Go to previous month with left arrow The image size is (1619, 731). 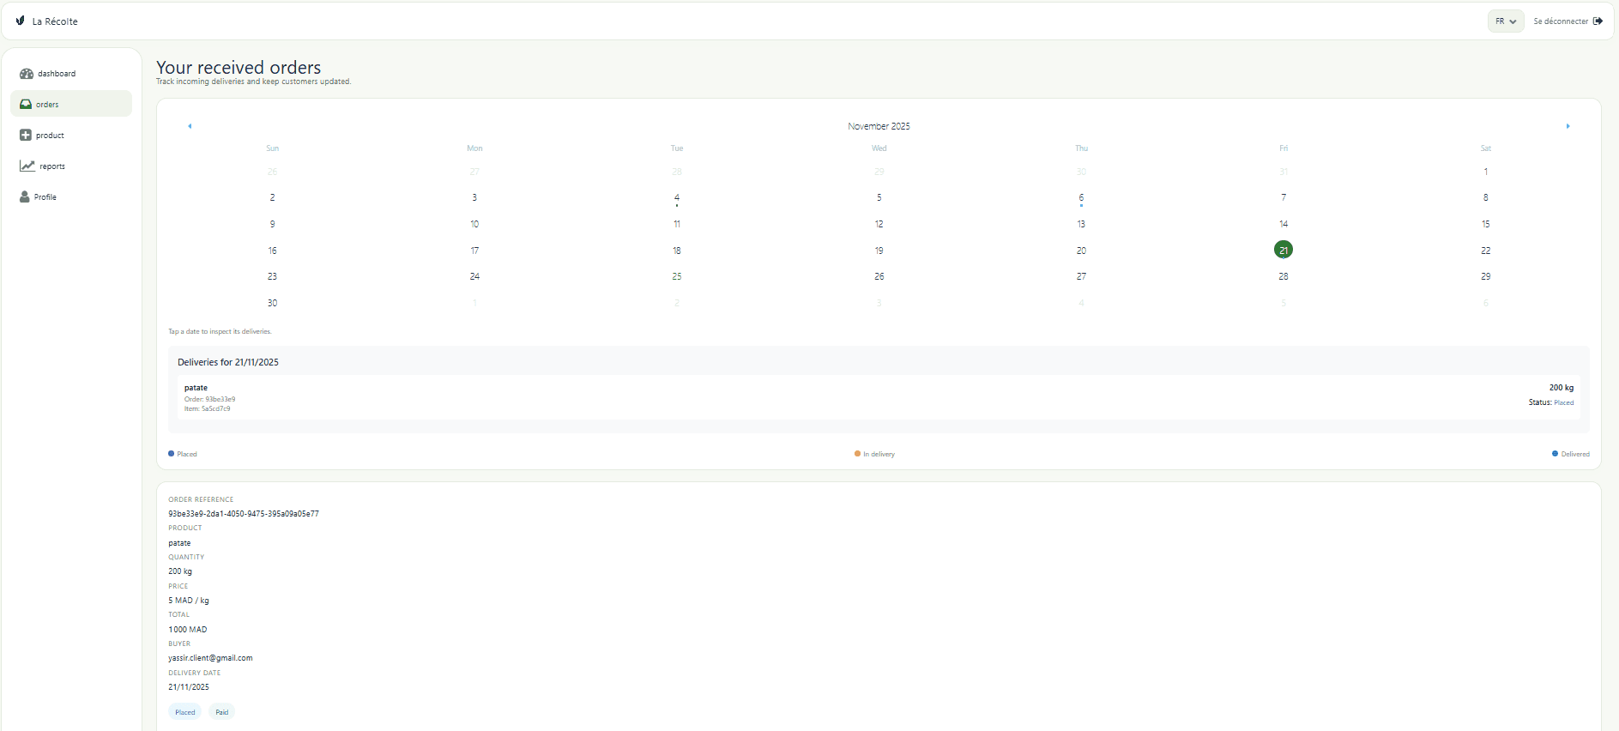(x=190, y=126)
